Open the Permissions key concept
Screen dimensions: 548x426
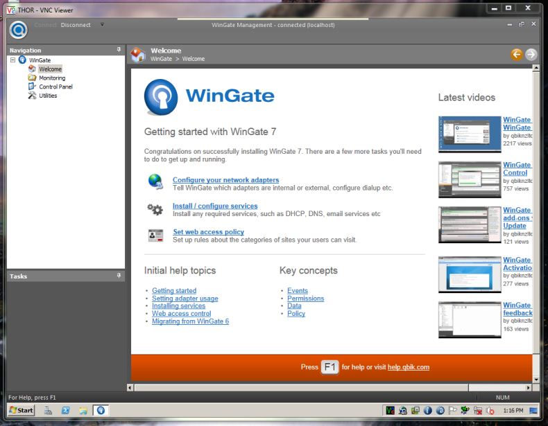tap(305, 299)
